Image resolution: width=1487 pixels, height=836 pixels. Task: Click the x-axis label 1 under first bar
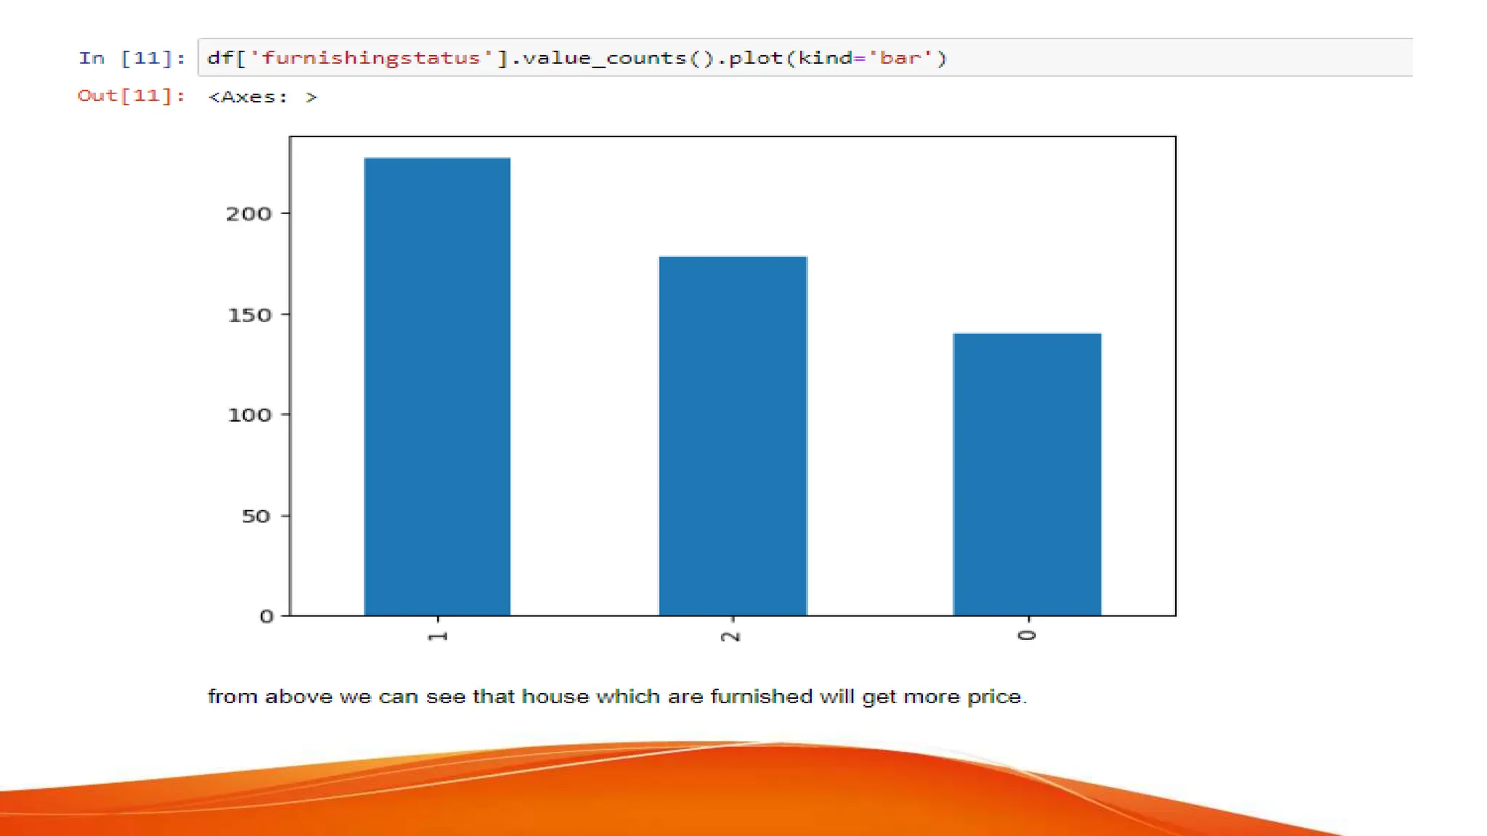[x=438, y=636]
